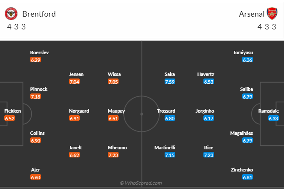Screen dimensions: 284x189
Task: Click Ramsdale's 6.33 rating badge
Action: click(x=273, y=118)
